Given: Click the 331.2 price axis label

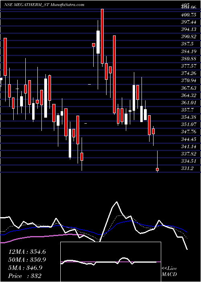Looking at the screenshot, I should pos(187,168).
